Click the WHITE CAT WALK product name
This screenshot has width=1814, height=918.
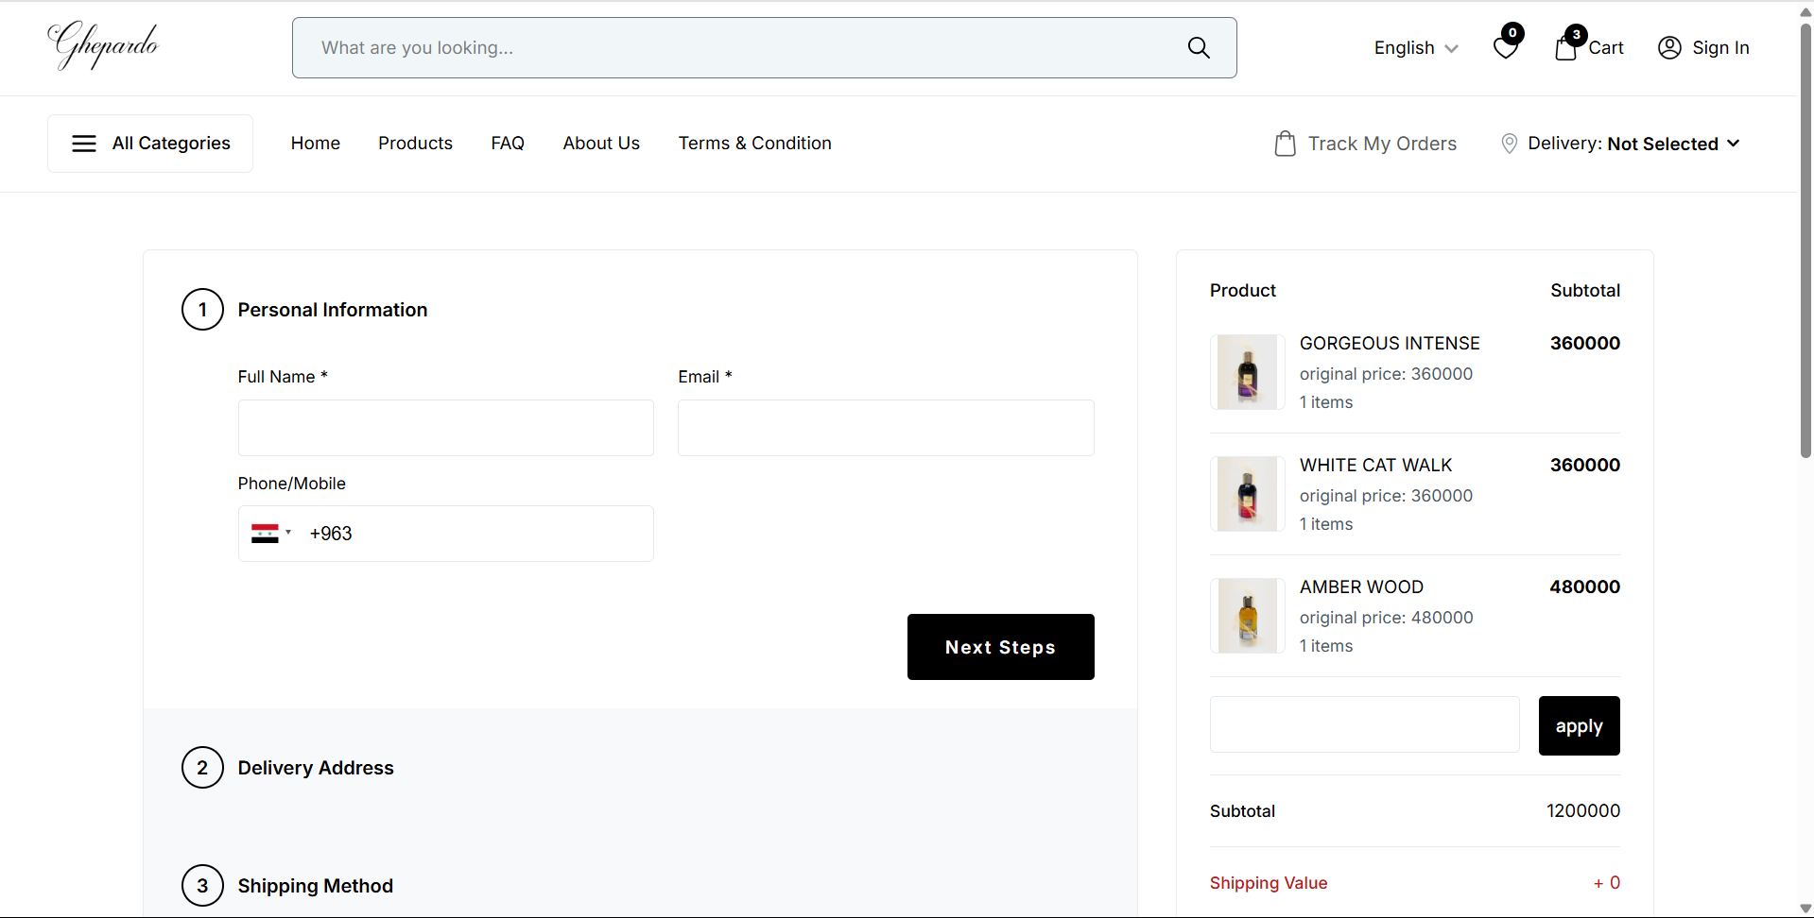click(1375, 466)
